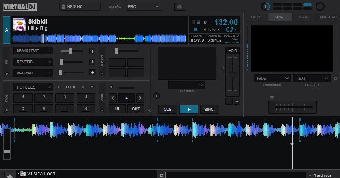This screenshot has width=340, height=178.
Task: Click the round stop button
Action: coord(157,95)
